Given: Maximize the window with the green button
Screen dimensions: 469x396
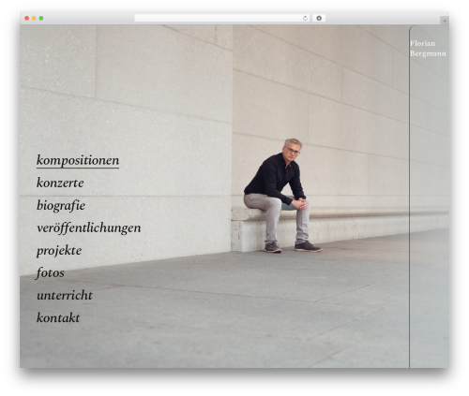Looking at the screenshot, I should [x=41, y=18].
